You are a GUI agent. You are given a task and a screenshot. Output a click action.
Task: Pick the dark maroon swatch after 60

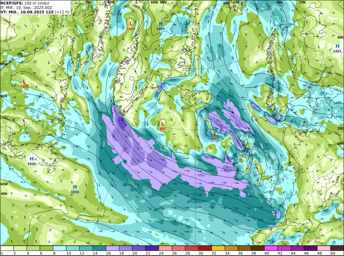337,248
